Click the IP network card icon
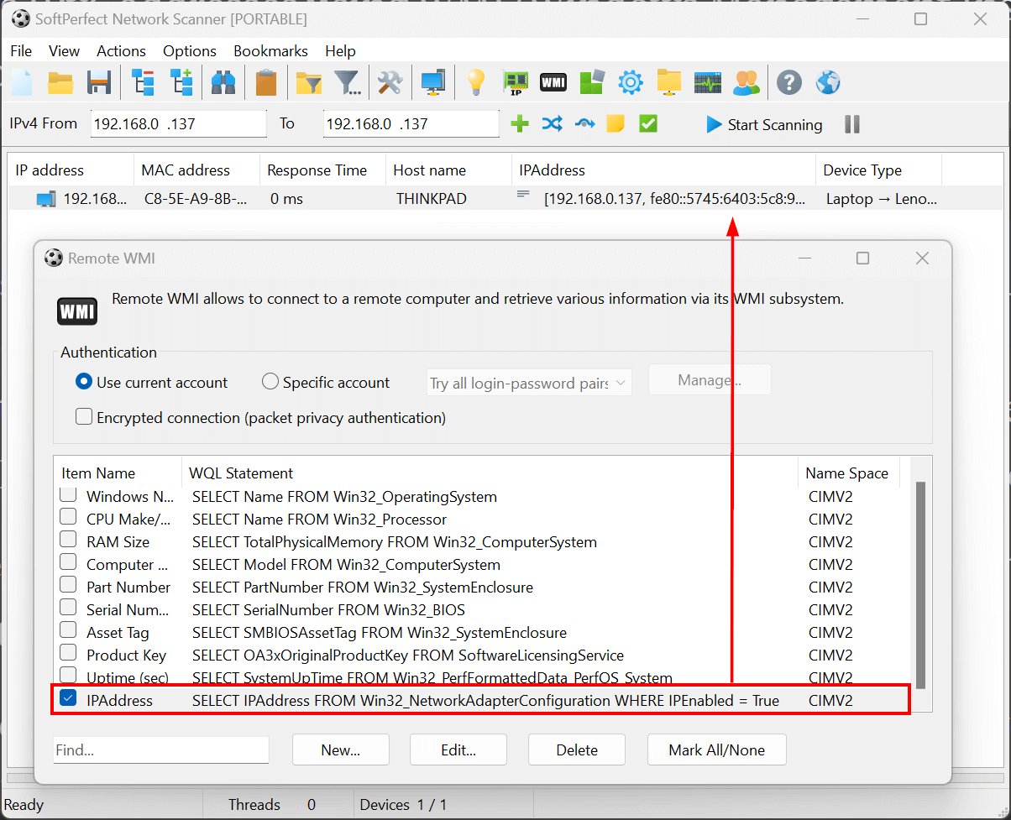This screenshot has width=1011, height=820. pos(515,82)
